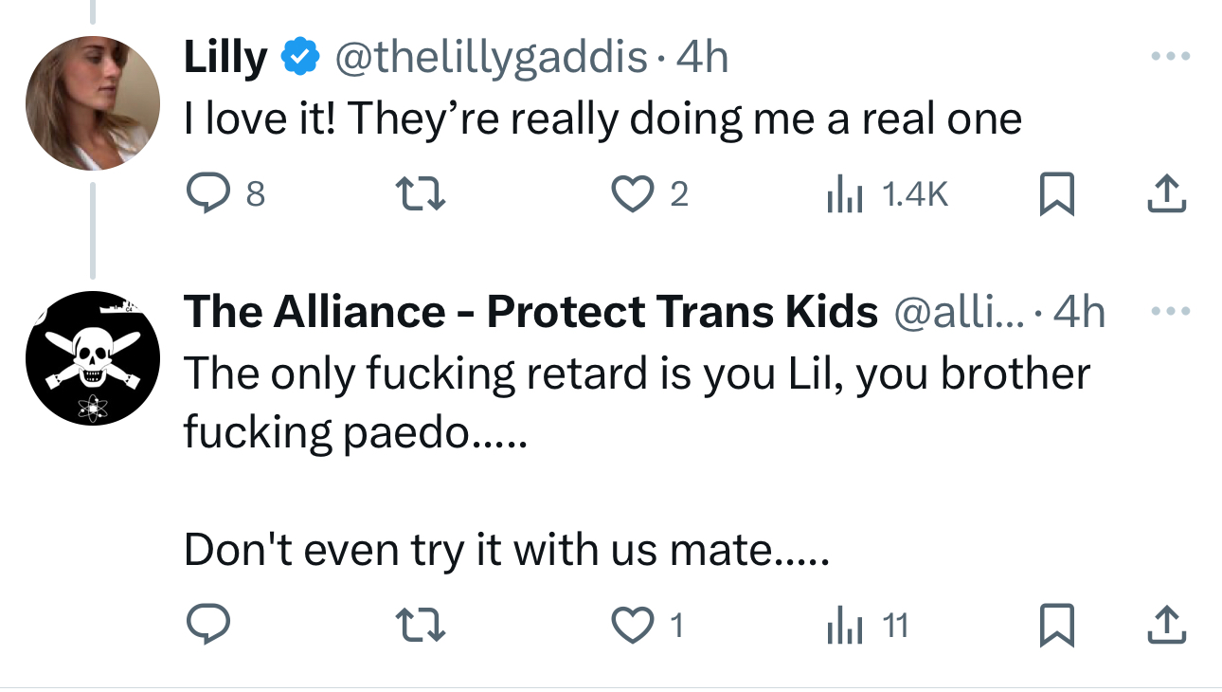Repost The Alliance's tweet

pos(421,626)
